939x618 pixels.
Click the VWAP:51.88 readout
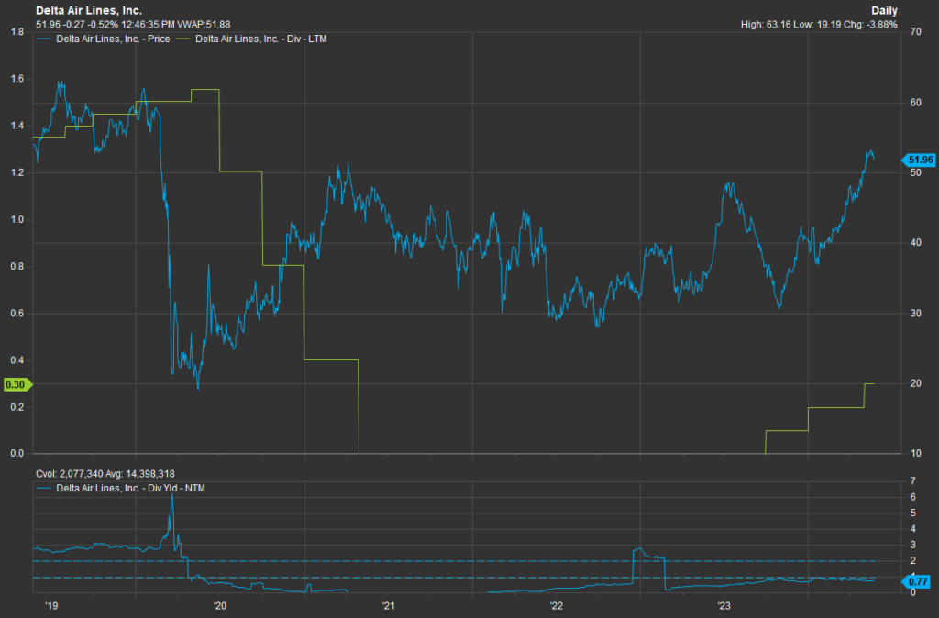pyautogui.click(x=204, y=25)
